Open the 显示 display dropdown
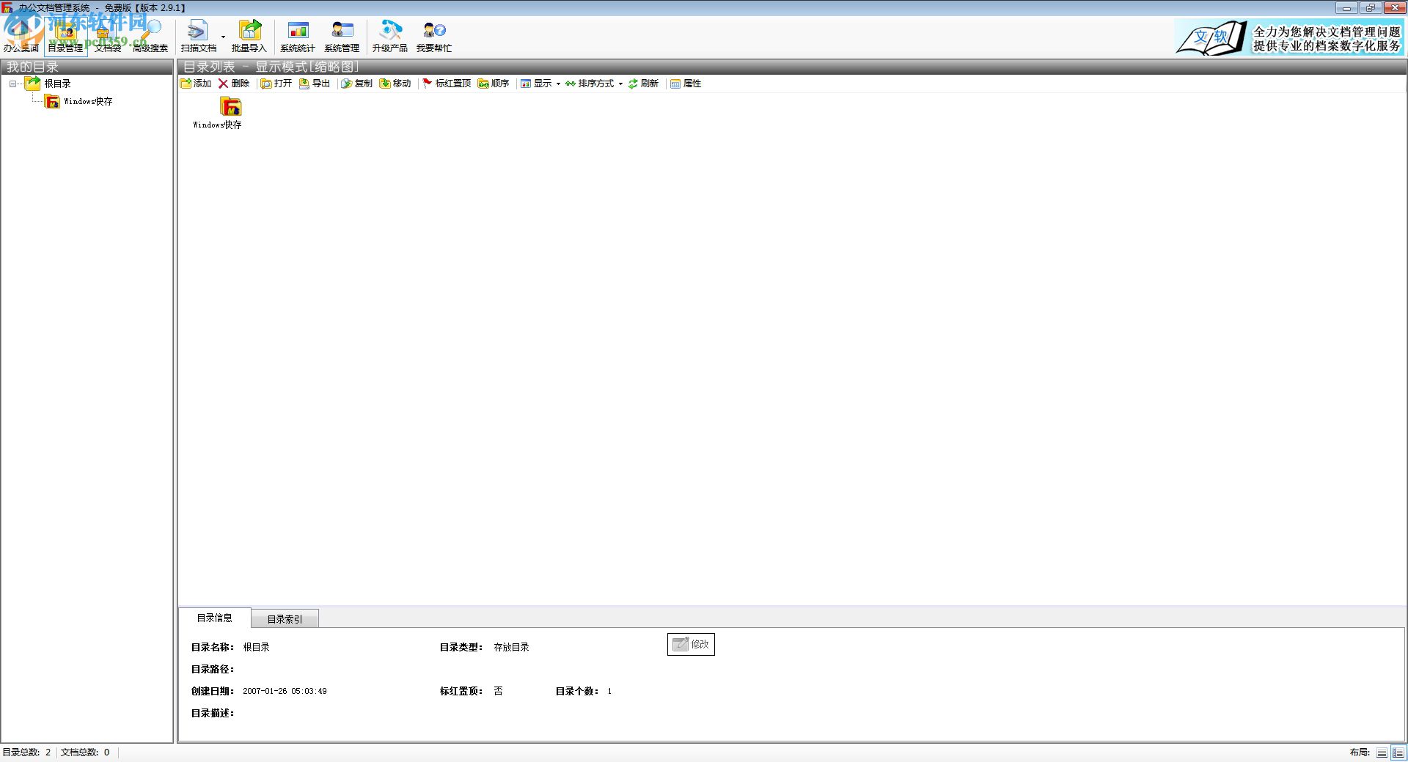 pos(540,84)
